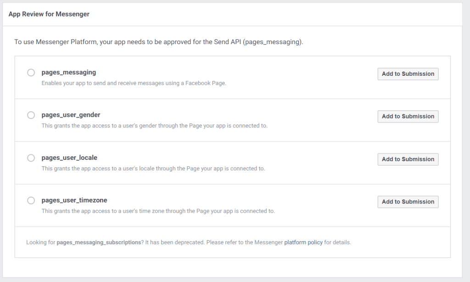The height and width of the screenshot is (282, 470).
Task: Click the pages_user_locale permission label
Action: pyautogui.click(x=69, y=158)
